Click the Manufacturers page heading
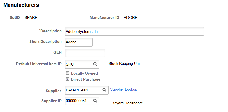Screen dimensions: 228x112 pos(21,5)
